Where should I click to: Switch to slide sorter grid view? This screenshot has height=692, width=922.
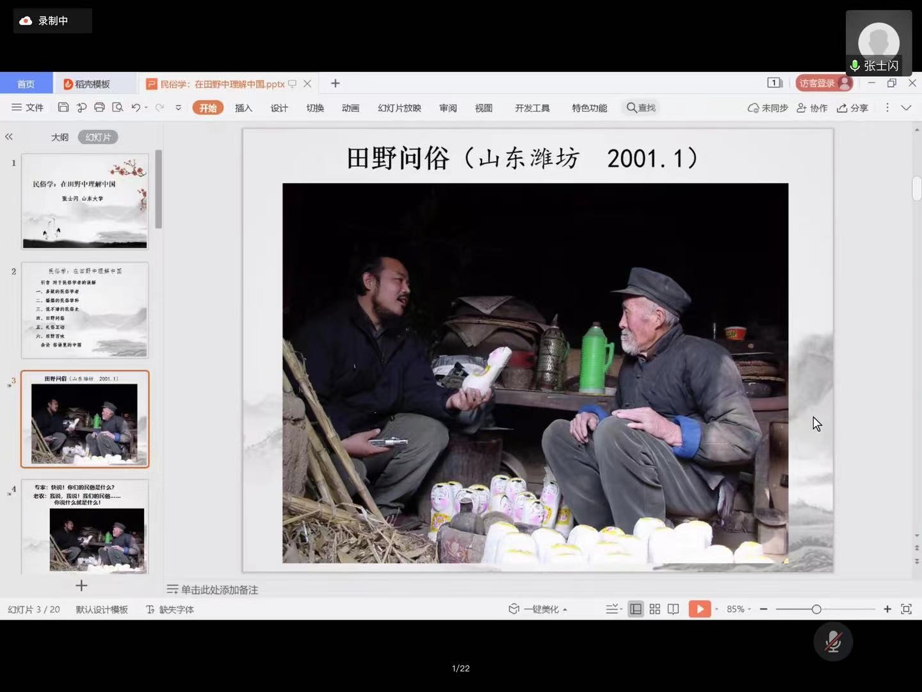point(654,609)
